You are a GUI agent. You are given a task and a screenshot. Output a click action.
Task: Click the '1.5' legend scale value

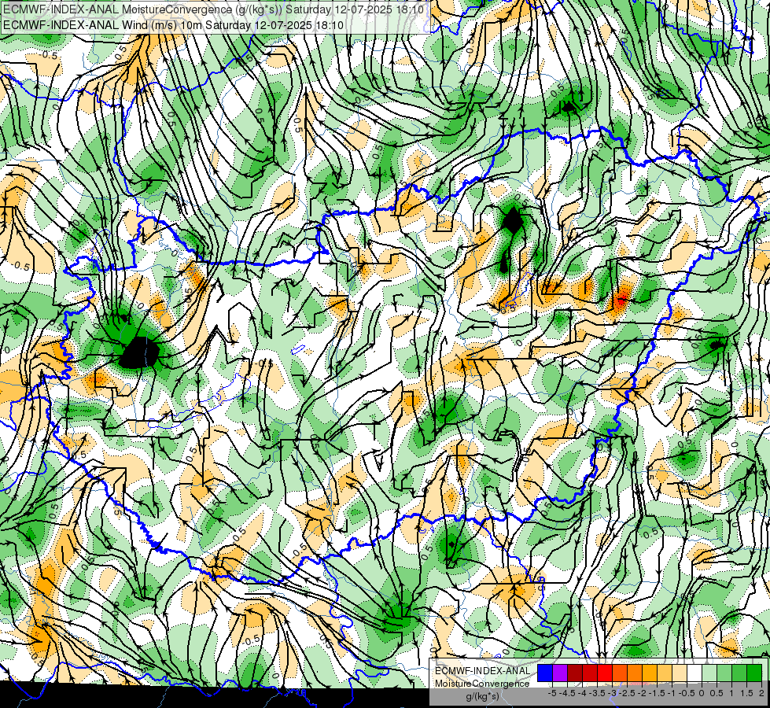(746, 693)
